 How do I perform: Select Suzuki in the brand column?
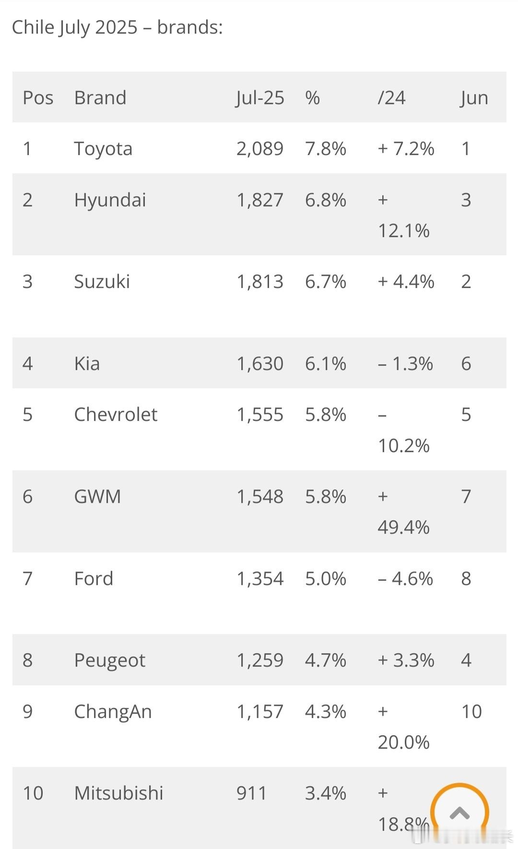102,281
